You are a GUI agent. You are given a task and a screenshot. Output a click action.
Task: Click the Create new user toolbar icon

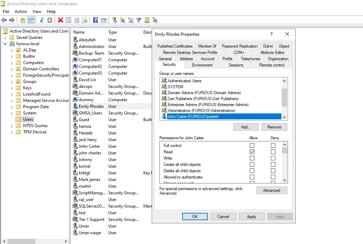click(114, 20)
